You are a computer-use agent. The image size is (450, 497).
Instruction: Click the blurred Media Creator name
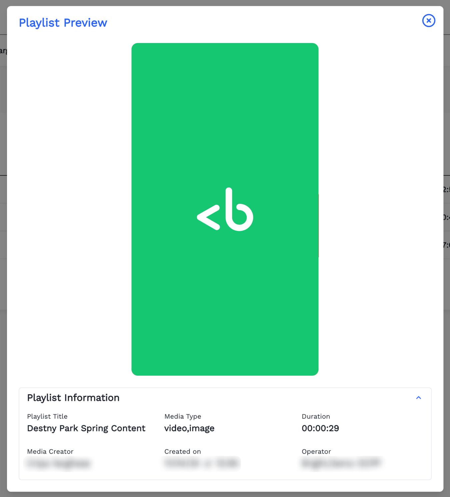click(x=59, y=463)
